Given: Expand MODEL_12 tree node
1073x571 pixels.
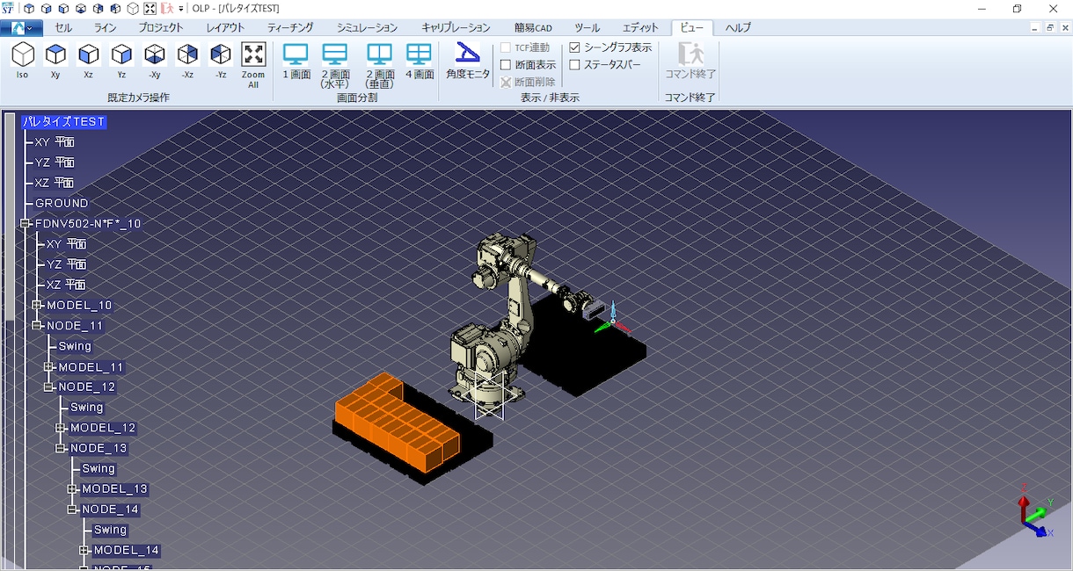Looking at the screenshot, I should pyautogui.click(x=61, y=428).
